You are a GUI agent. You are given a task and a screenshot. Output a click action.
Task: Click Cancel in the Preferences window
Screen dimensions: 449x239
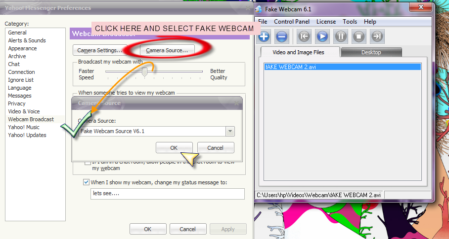coord(188,229)
